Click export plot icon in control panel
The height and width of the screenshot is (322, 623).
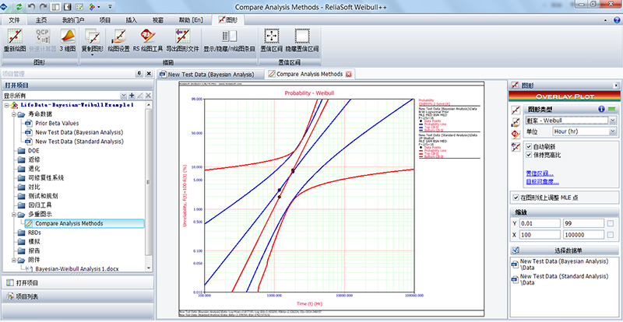tap(516, 147)
